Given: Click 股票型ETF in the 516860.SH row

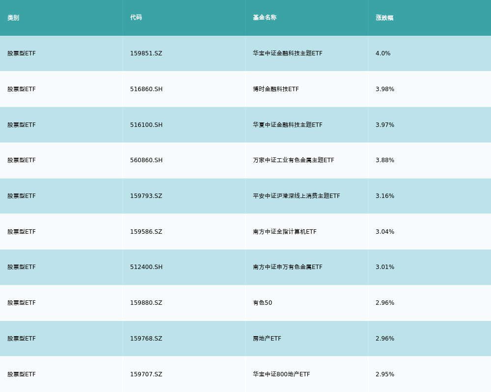Looking at the screenshot, I should pos(22,89).
